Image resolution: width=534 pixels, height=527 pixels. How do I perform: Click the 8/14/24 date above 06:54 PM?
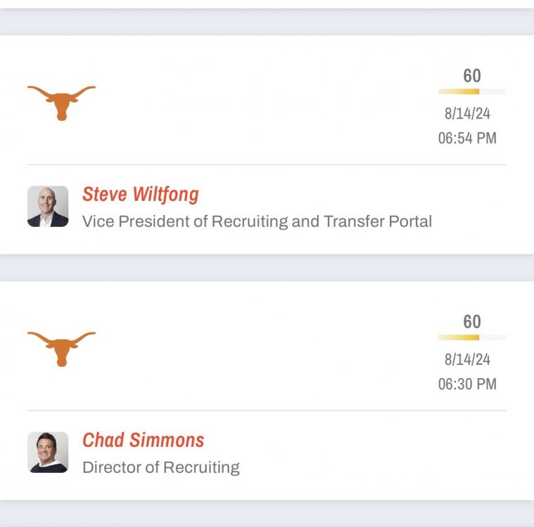[x=467, y=114]
